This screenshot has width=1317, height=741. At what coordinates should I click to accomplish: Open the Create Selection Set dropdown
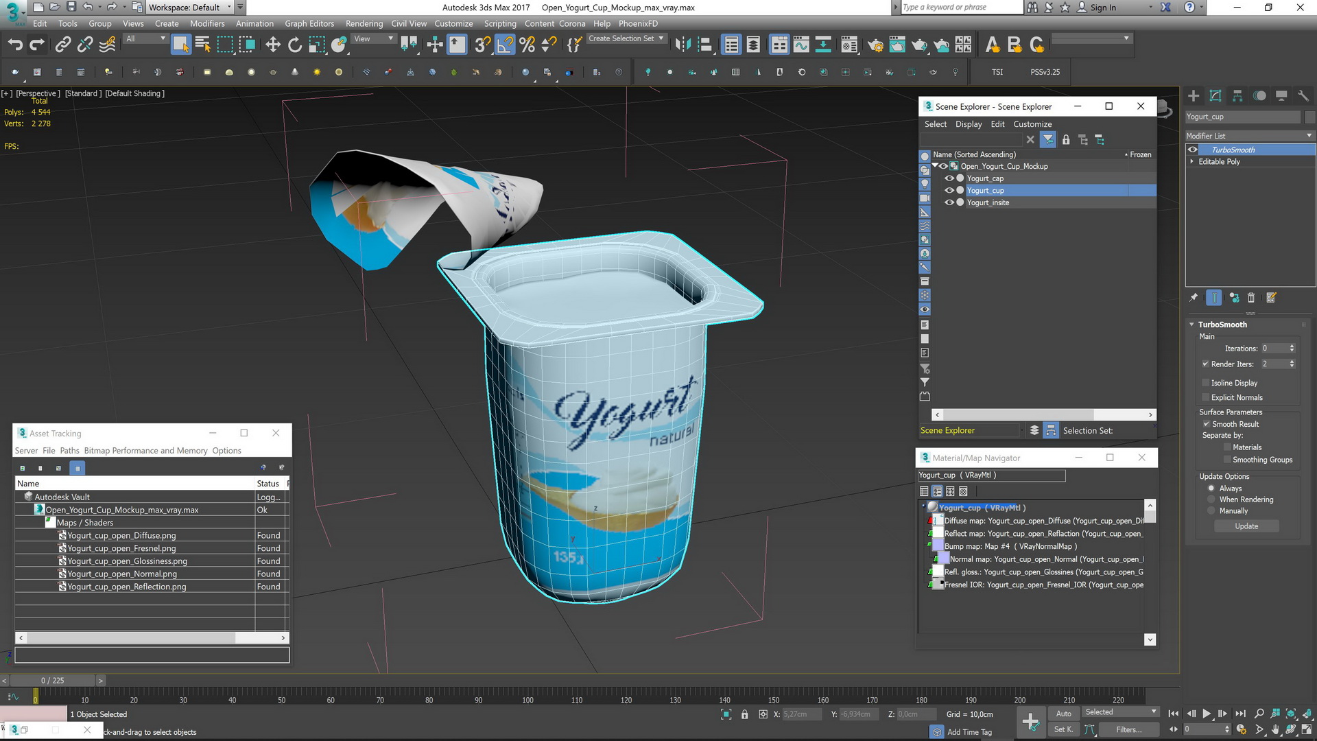[x=626, y=38]
